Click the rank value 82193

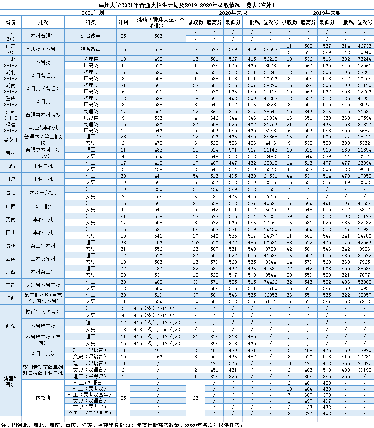coord(364,216)
